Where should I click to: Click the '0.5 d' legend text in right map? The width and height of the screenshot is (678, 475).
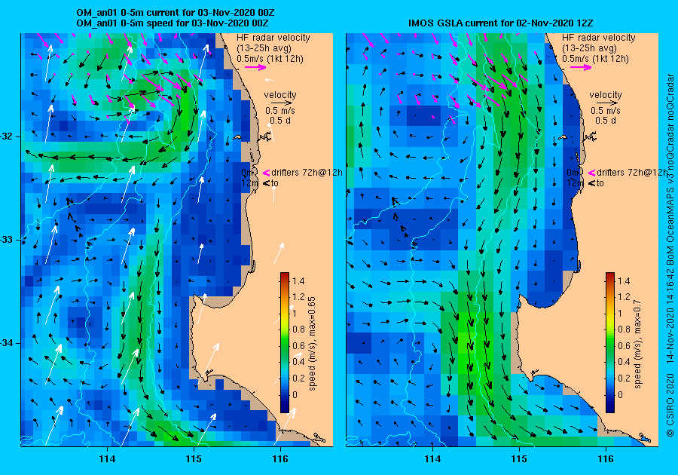coord(606,121)
